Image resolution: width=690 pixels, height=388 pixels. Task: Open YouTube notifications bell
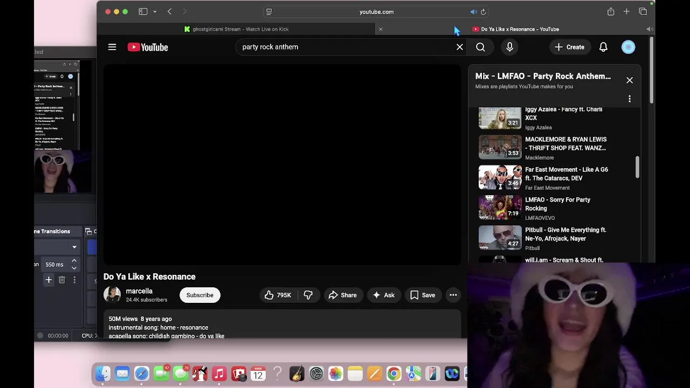click(x=603, y=47)
